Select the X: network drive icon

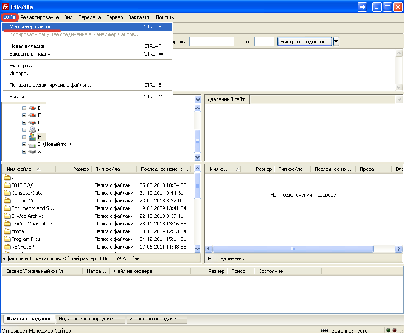[x=32, y=152]
